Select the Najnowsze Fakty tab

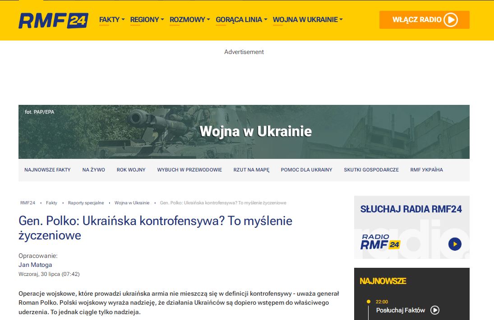point(47,170)
